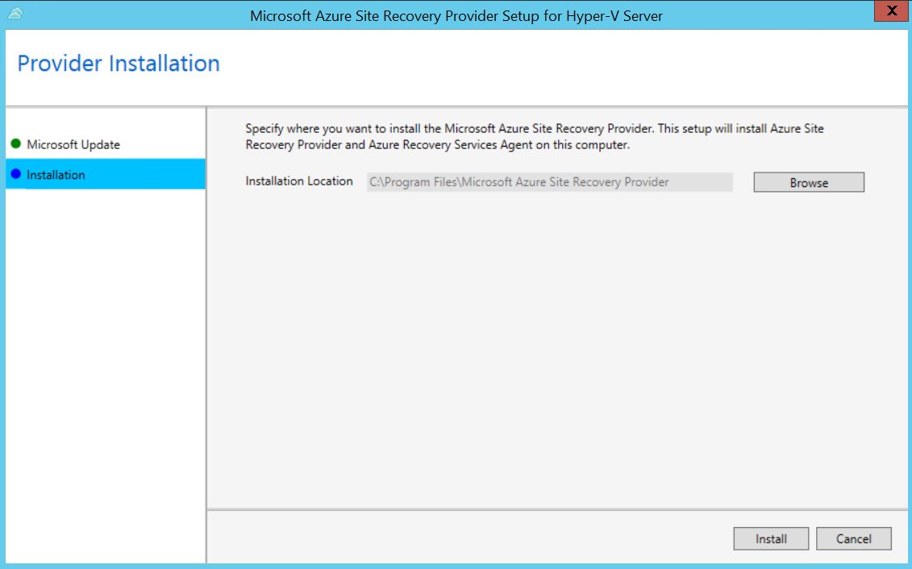912x569 pixels.
Task: Click the installation path text field
Action: click(548, 182)
